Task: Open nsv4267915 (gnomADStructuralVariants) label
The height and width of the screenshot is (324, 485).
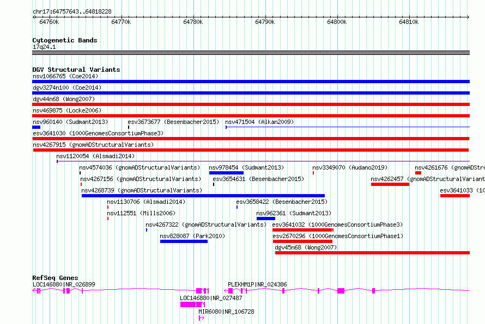Action: click(x=93, y=145)
